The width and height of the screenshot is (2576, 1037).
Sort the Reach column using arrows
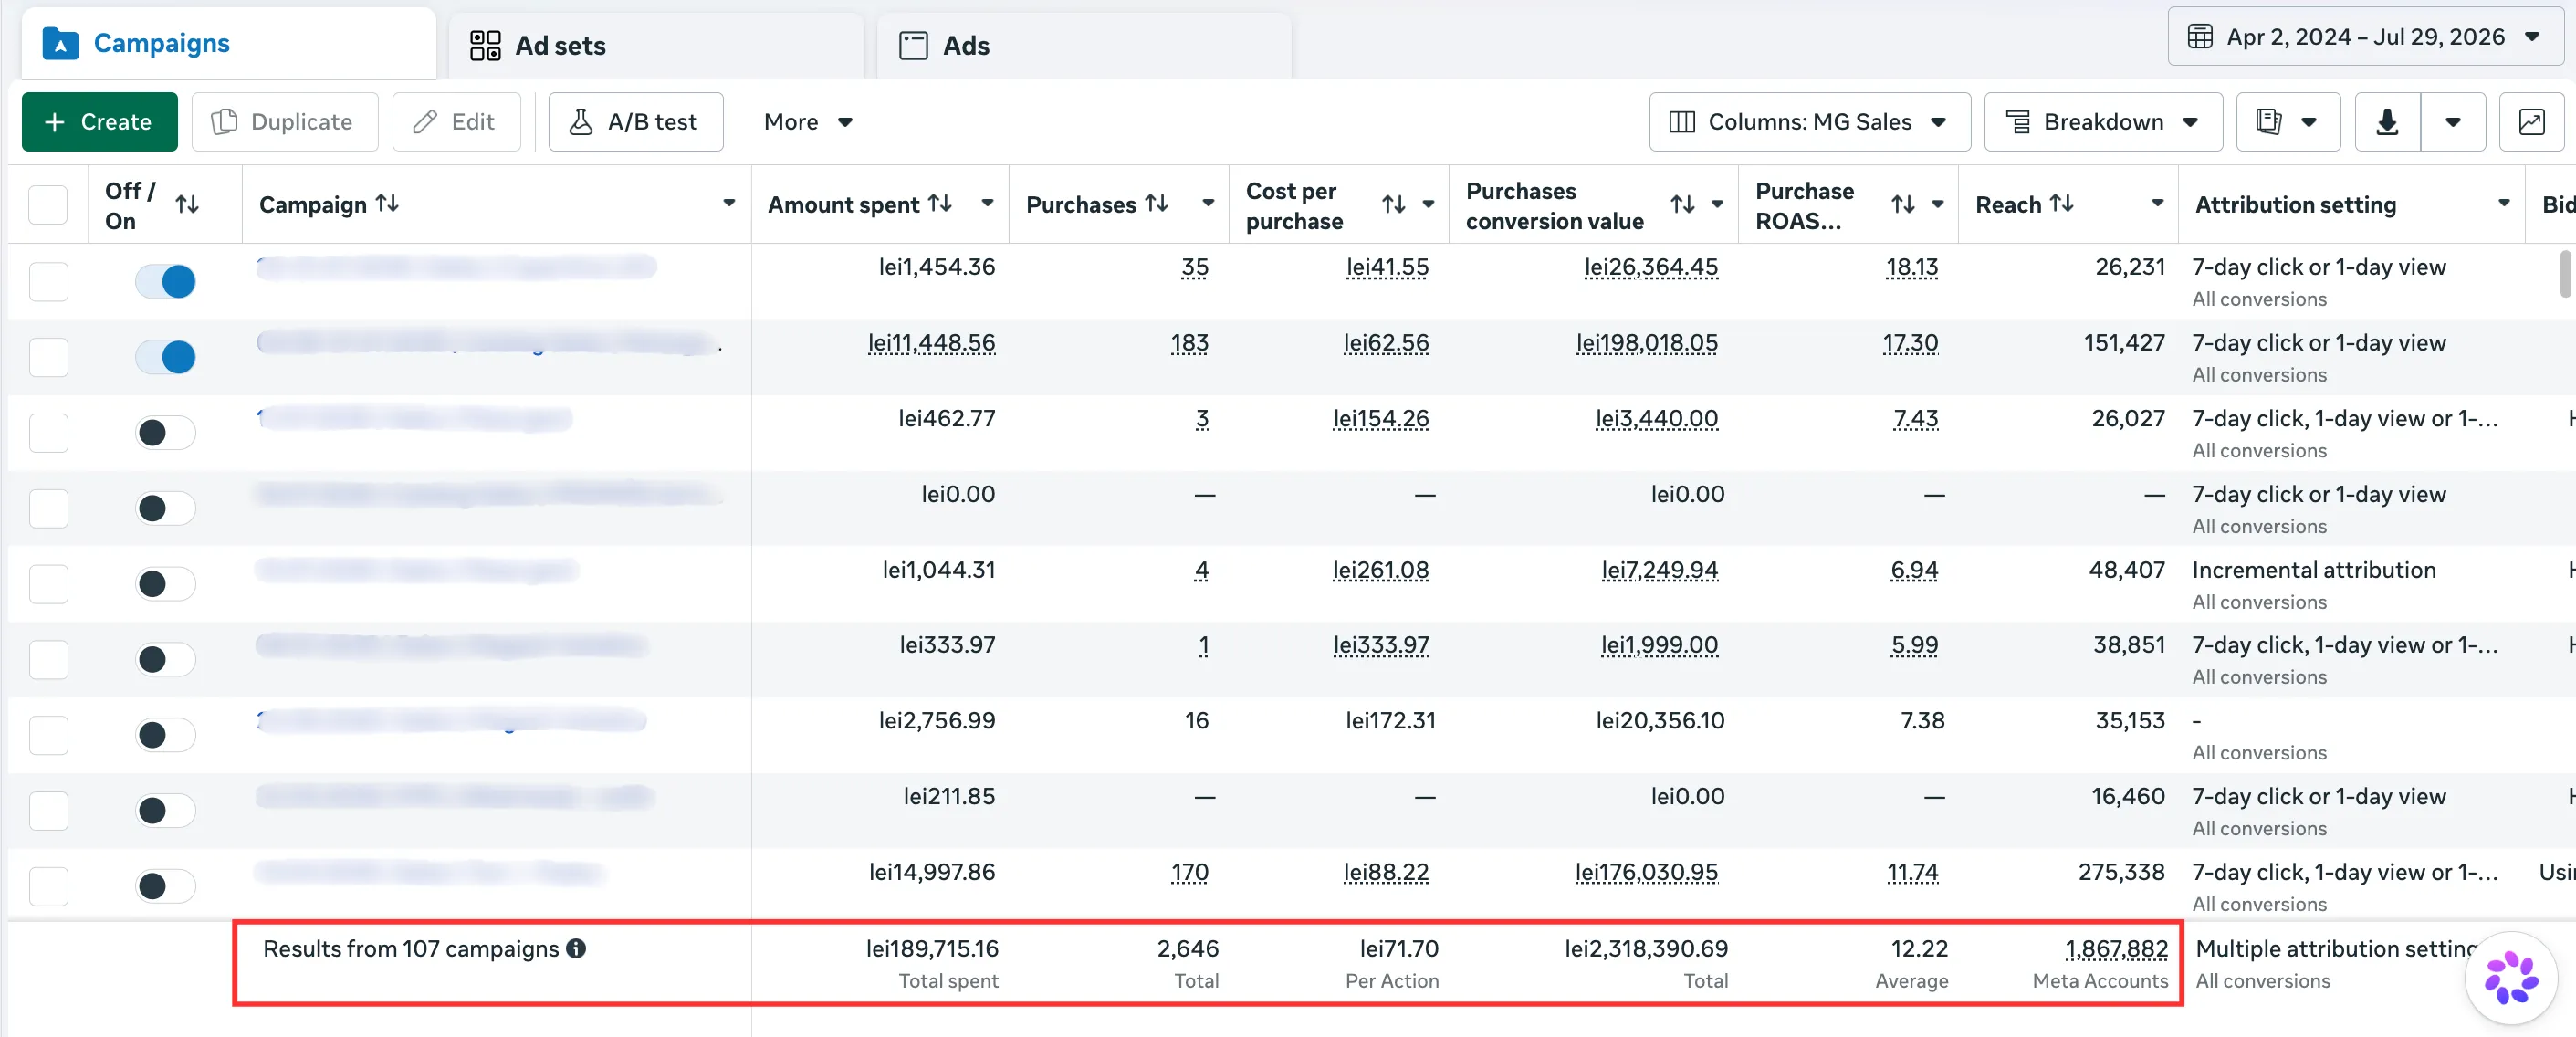[x=2062, y=204]
